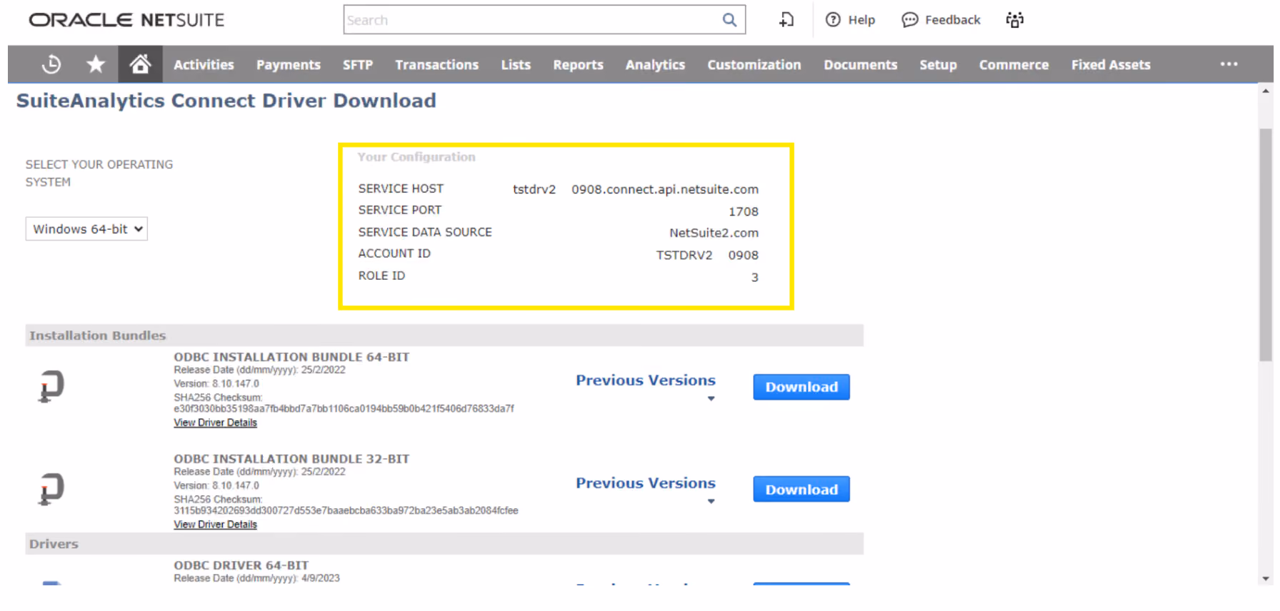Click the SuiteAnalytics Connect Driver Download heading
This screenshot has height=611, width=1280.
[x=226, y=101]
